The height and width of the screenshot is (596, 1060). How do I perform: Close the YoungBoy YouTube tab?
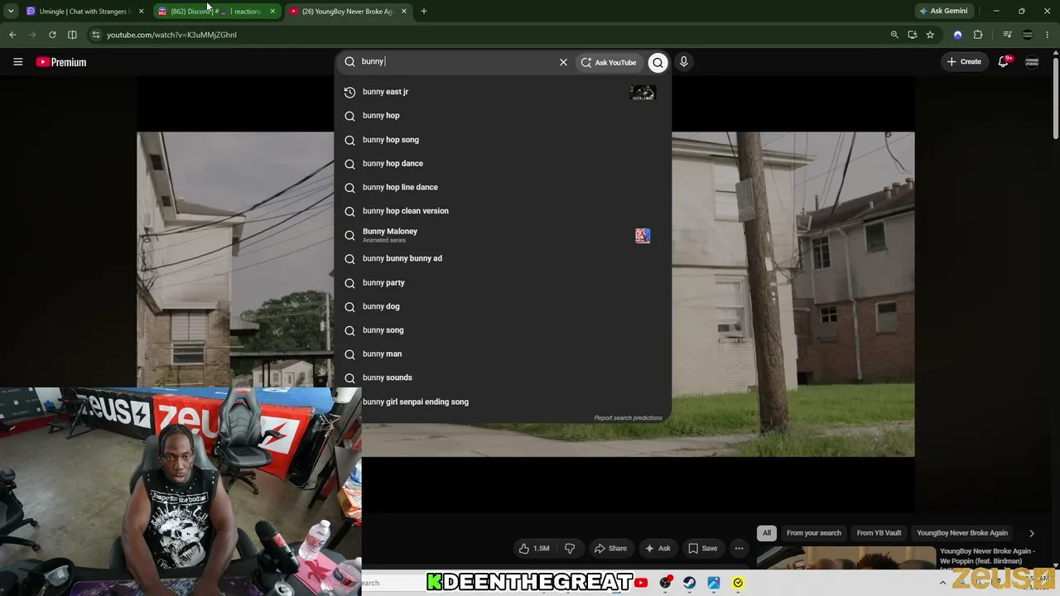404,12
